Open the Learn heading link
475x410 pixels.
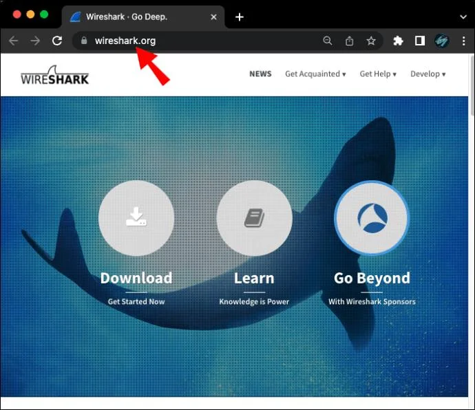(254, 278)
